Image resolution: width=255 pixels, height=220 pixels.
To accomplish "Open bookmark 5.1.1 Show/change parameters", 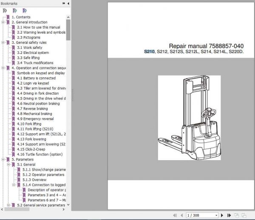I will 44,169.
